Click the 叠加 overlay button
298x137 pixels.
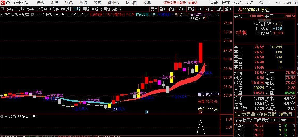[x=163, y=9]
